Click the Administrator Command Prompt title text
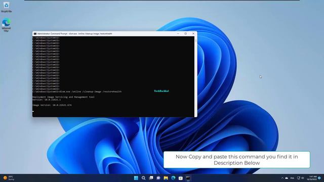Screen dimensions: 324x182 pyautogui.click(x=74, y=34)
